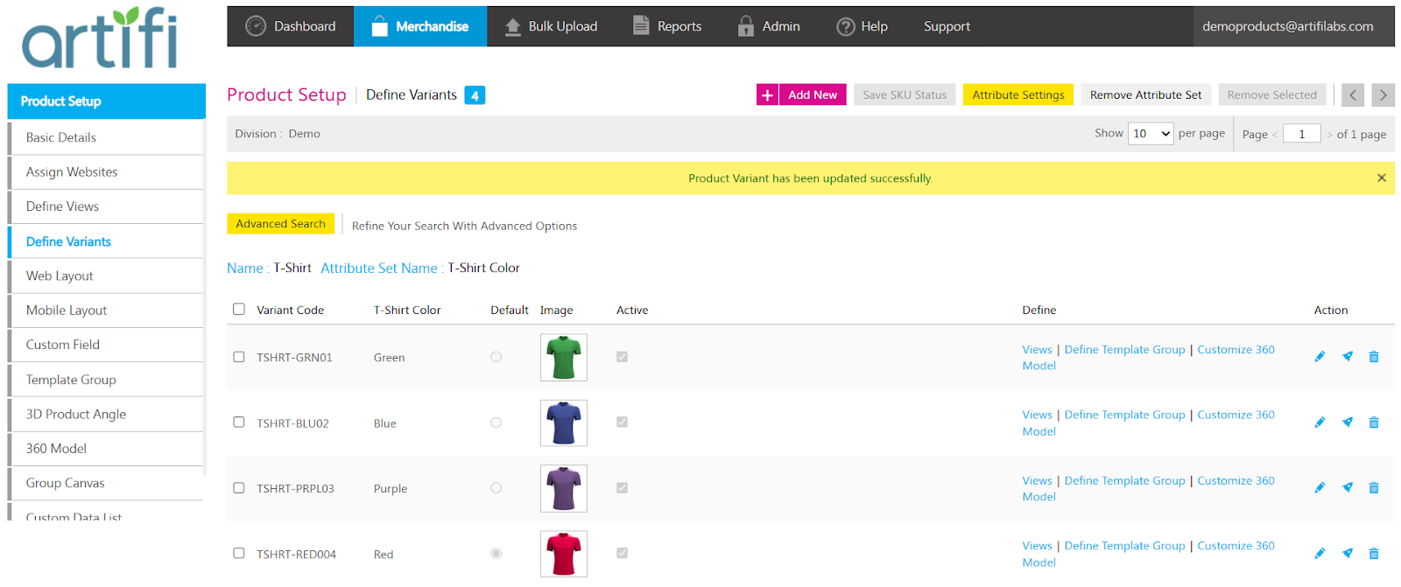Screen dimensions: 1401x587
Task: Go to 3D Product Angle in sidebar
Action: coord(106,414)
